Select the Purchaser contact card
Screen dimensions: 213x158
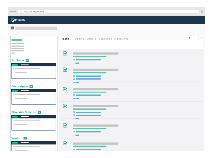click(34, 71)
